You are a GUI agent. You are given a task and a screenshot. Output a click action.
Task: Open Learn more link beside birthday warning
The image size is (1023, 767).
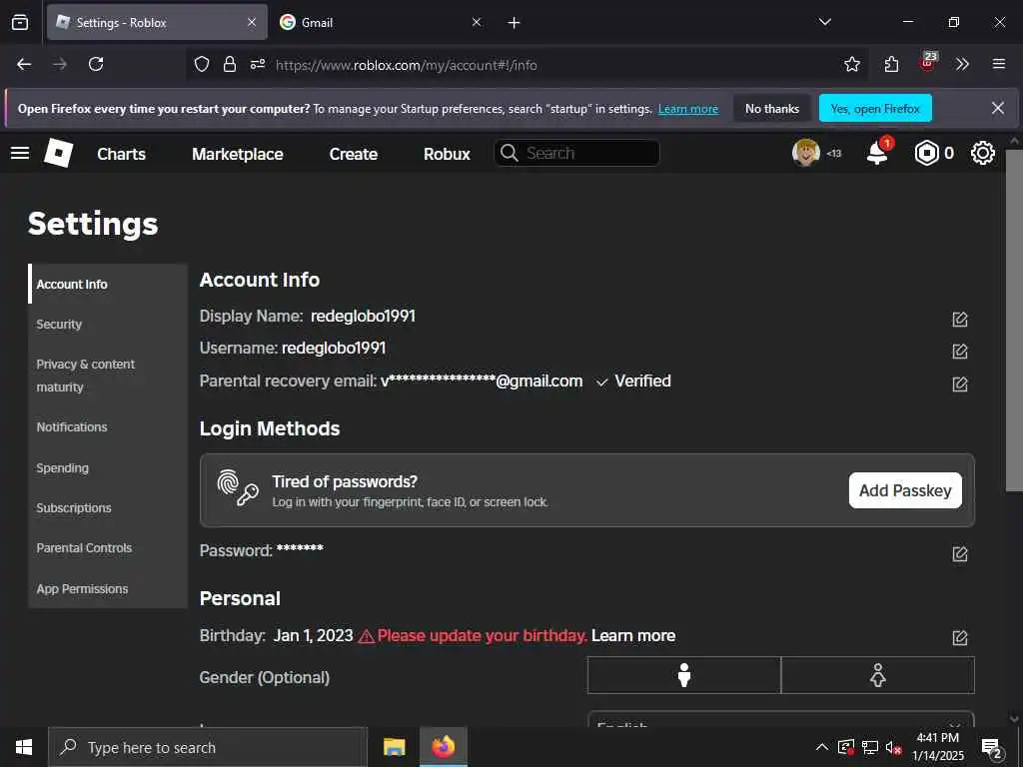pos(632,636)
